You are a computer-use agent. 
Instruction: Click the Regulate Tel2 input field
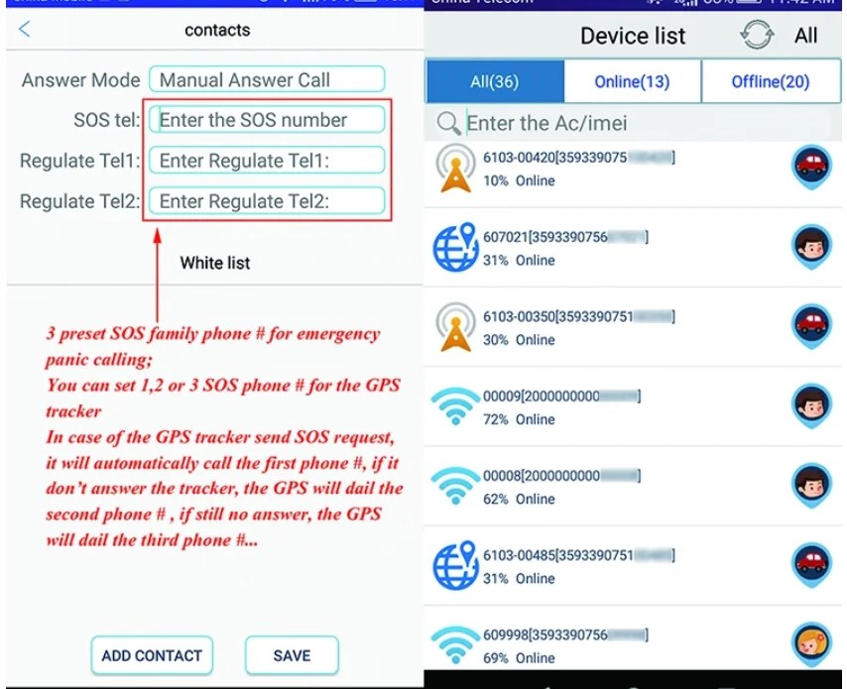click(267, 200)
